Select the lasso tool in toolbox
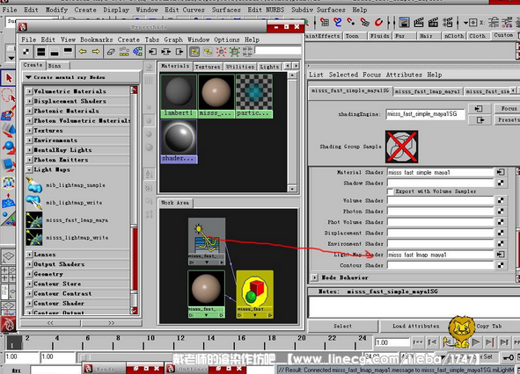This screenshot has height=374, width=520. [x=8, y=96]
